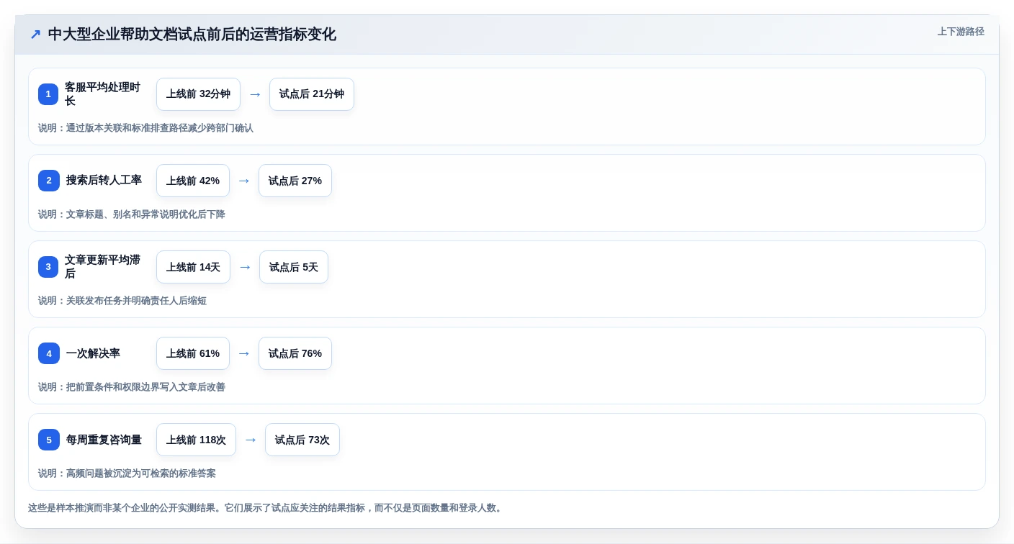Select the 上线前 61% chip

(x=193, y=353)
